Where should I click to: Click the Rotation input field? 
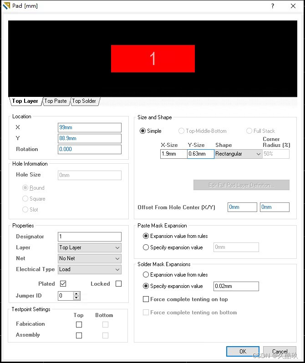pos(90,149)
